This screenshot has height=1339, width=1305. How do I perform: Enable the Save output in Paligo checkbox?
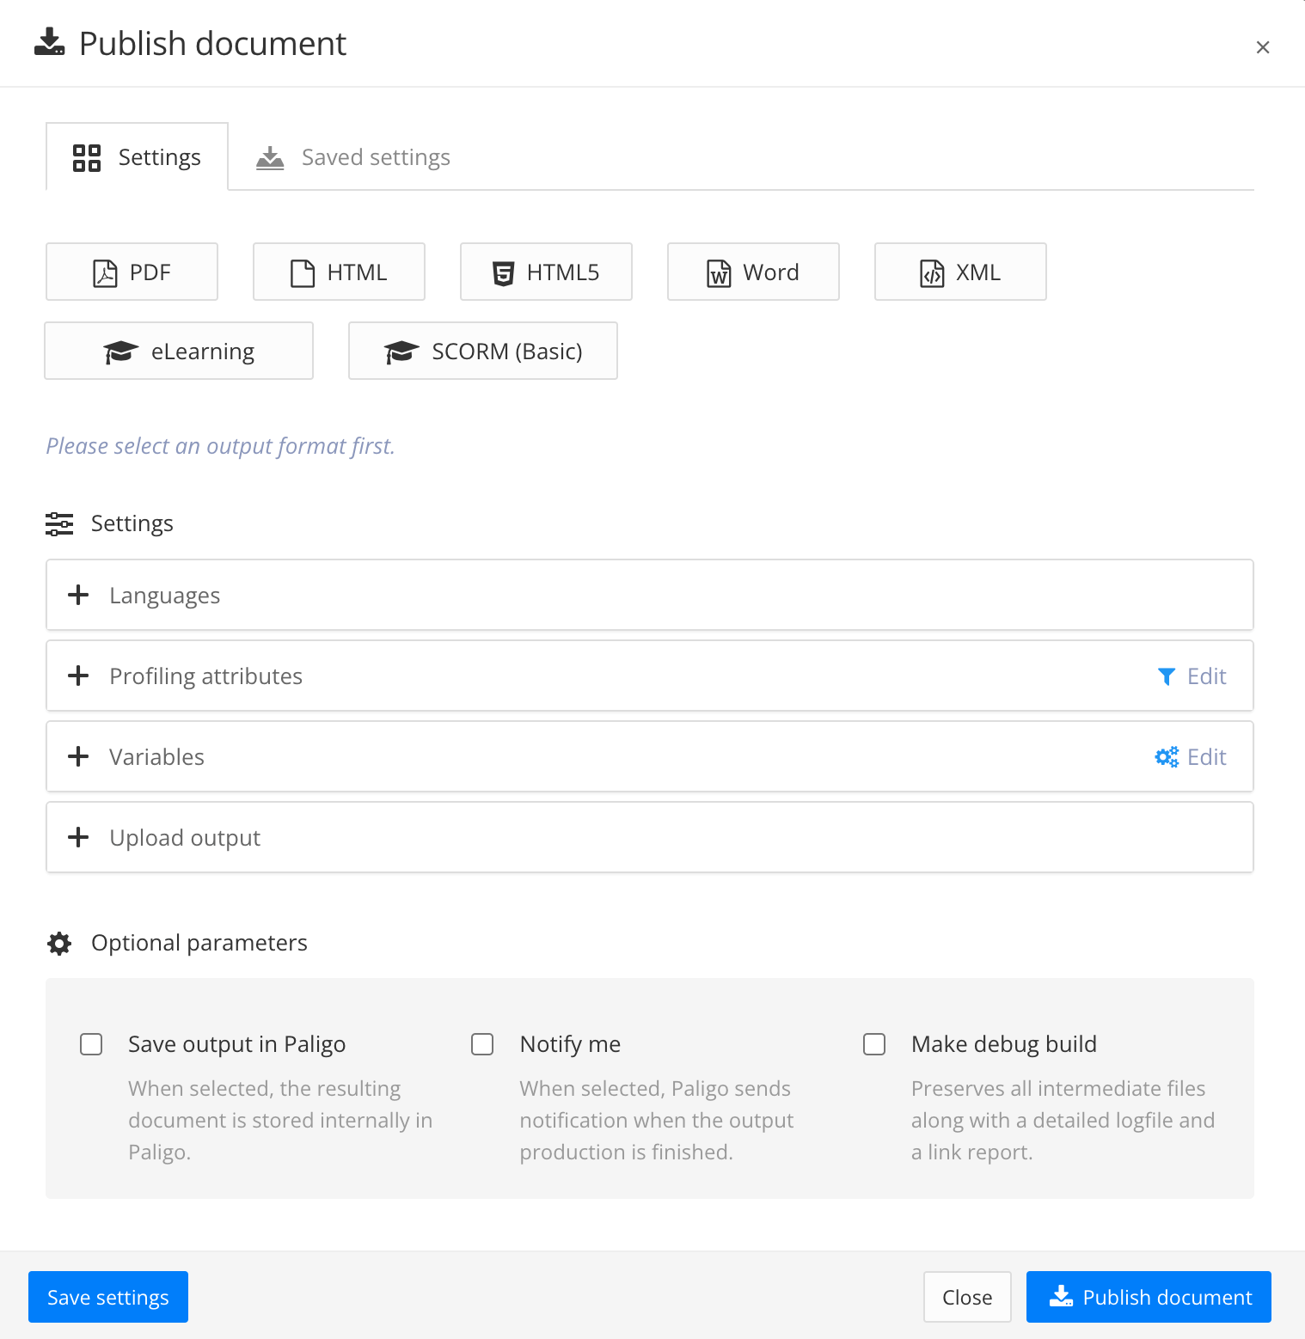91,1043
